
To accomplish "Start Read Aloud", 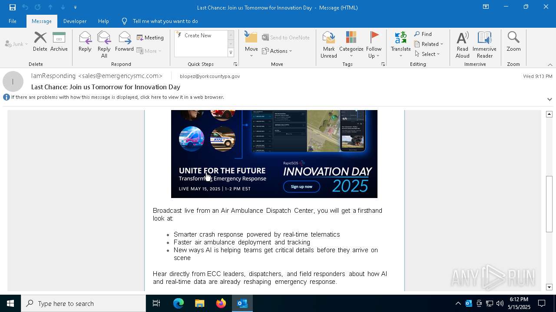I will [x=463, y=44].
